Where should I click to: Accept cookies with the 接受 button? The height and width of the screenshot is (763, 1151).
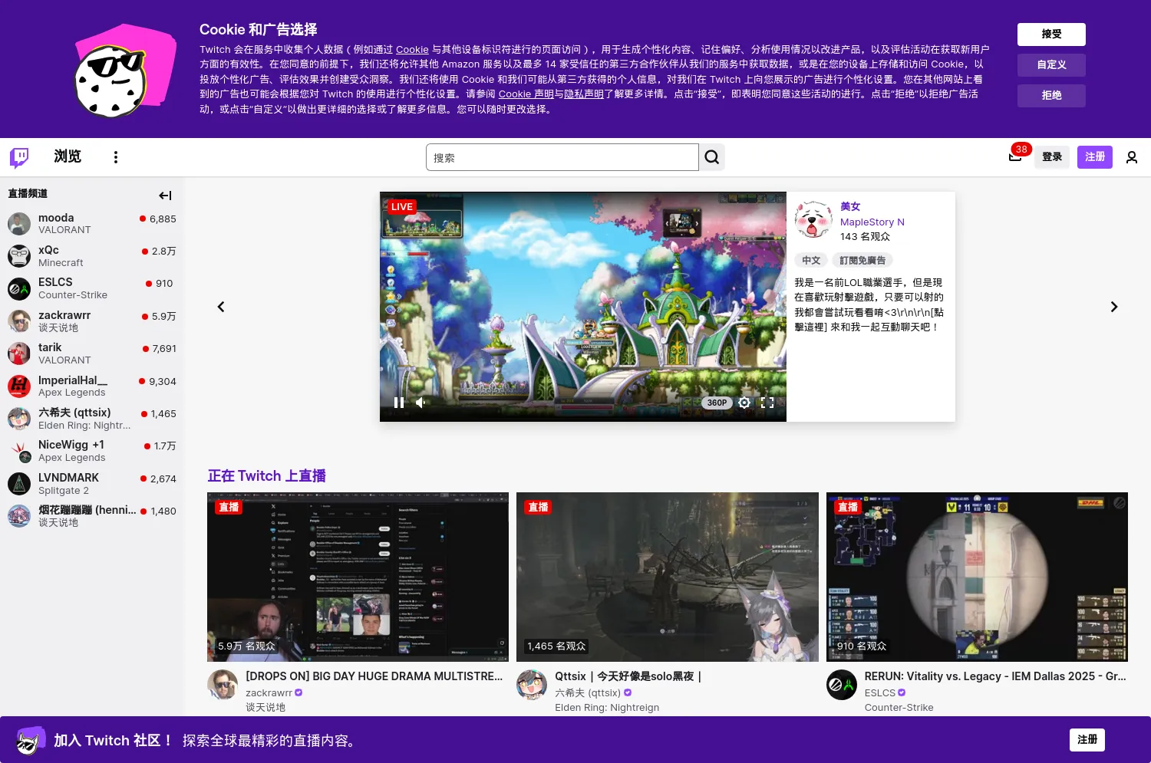(1051, 34)
